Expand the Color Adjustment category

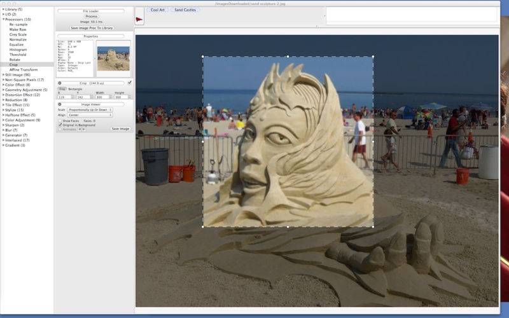point(3,120)
